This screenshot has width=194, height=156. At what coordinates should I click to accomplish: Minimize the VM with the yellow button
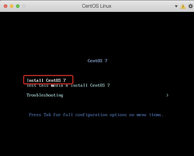12,6
